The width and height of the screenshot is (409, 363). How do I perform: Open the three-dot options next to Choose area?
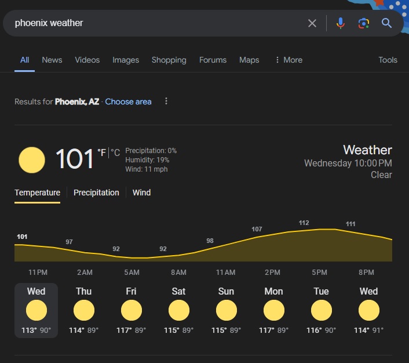166,101
